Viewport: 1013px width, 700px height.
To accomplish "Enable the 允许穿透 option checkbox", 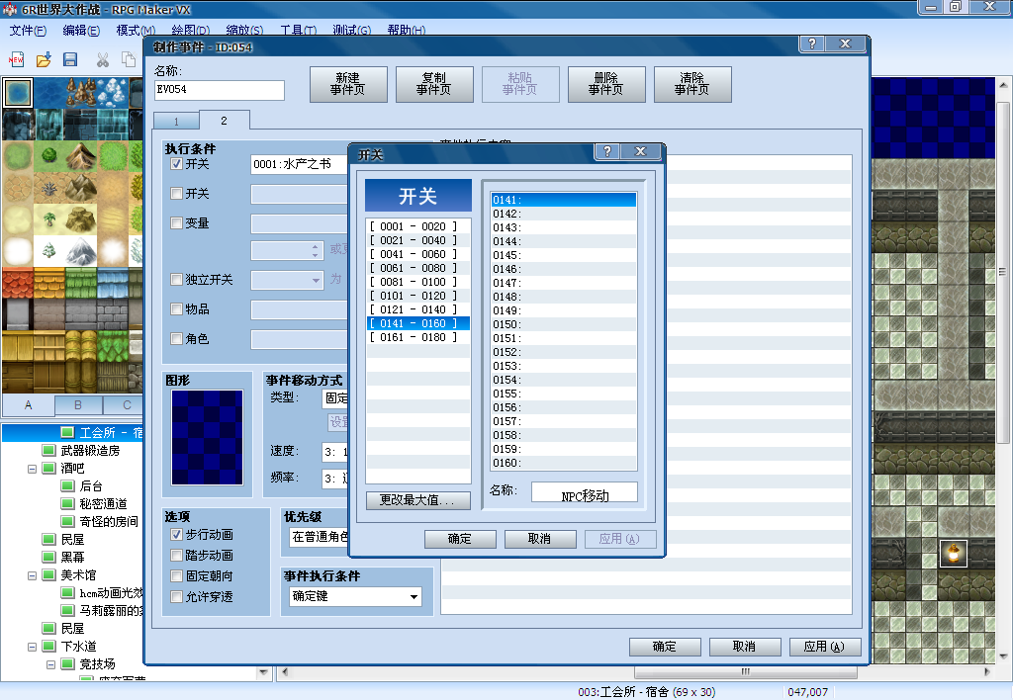I will pos(176,596).
